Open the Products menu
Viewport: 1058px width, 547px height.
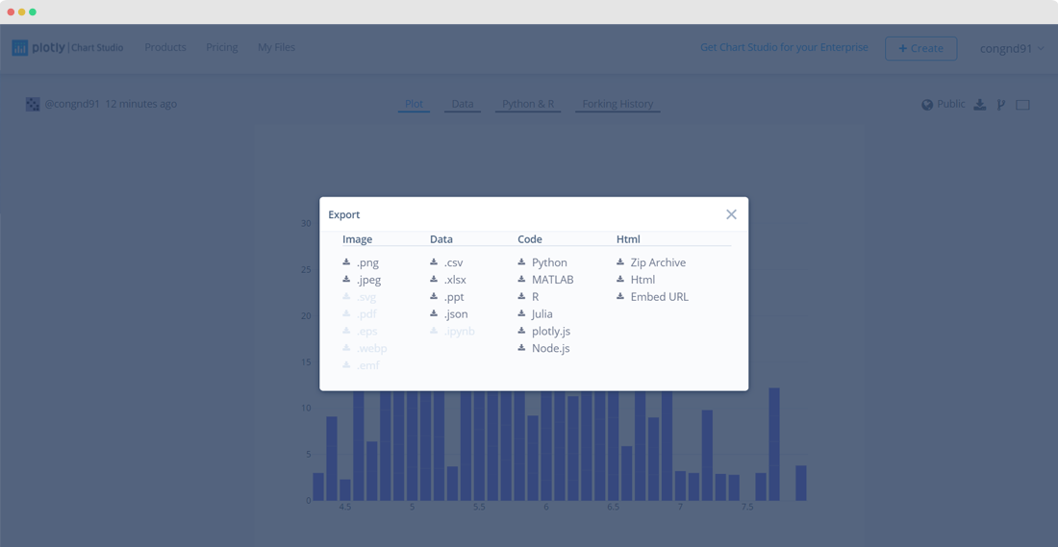tap(165, 47)
